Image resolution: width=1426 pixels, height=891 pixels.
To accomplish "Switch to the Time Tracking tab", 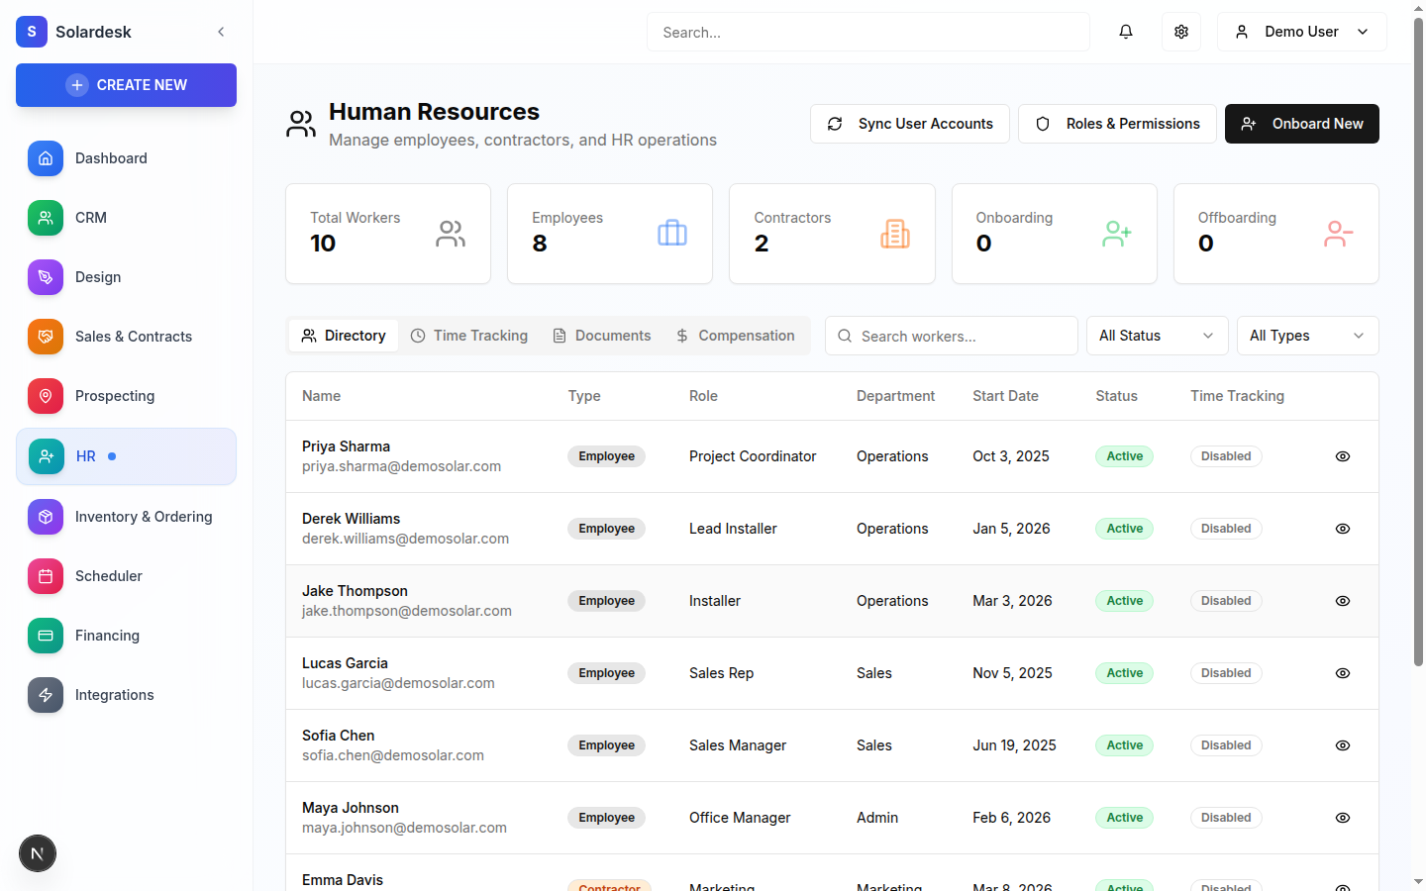I will click(468, 336).
